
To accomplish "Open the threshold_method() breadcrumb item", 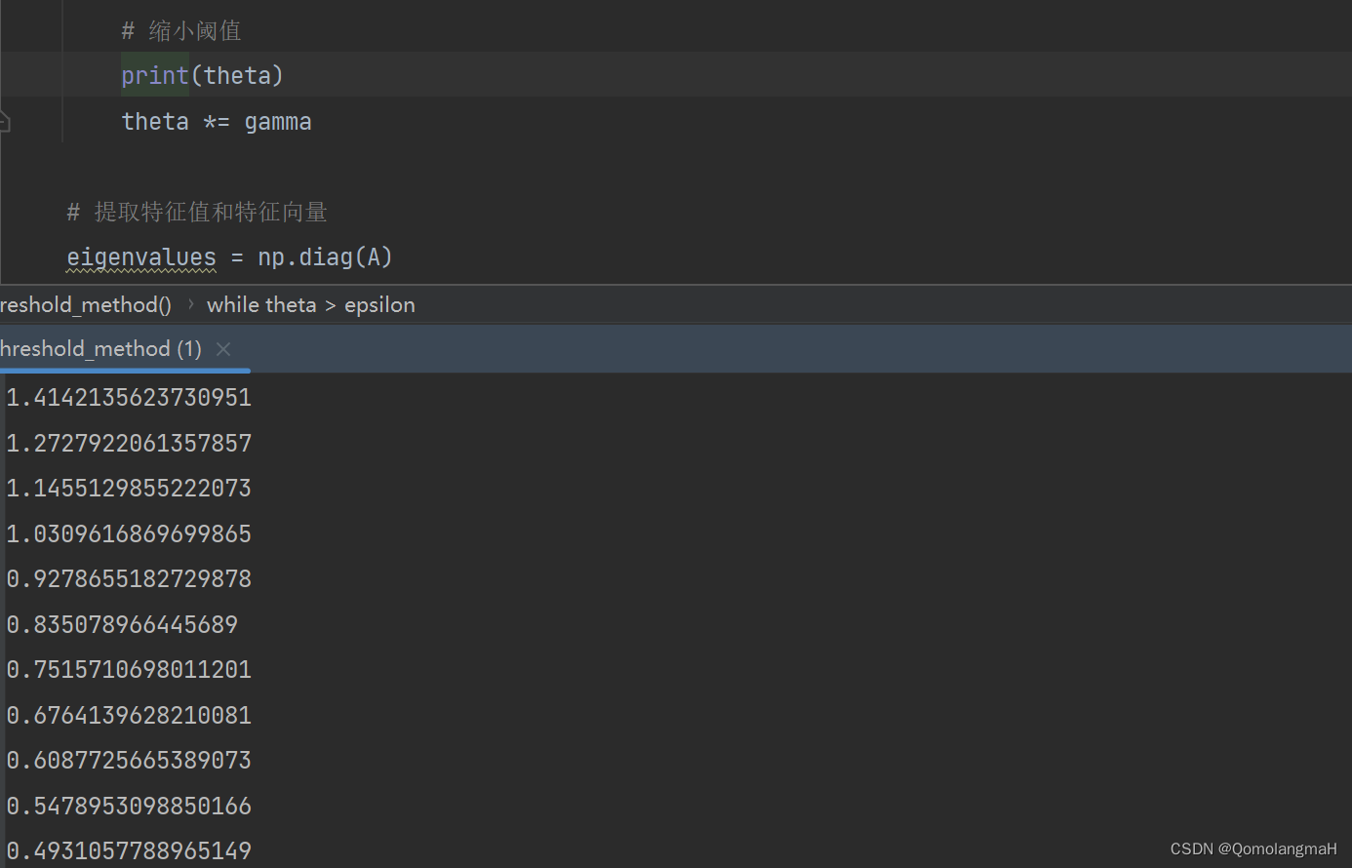I will click(86, 305).
